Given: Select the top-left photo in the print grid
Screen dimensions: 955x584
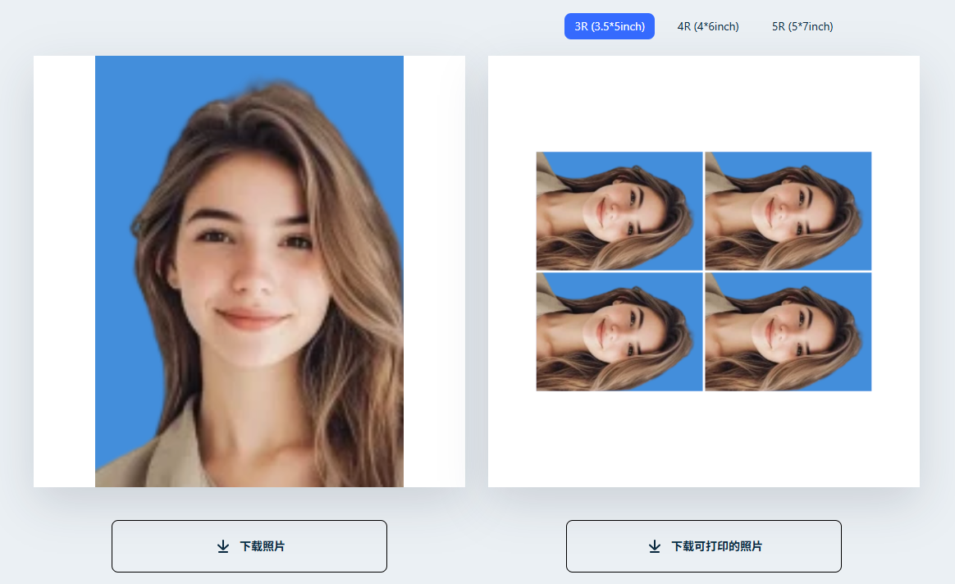Looking at the screenshot, I should (x=619, y=211).
